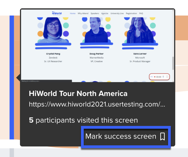Select the Sara Lerner name text
188x157 pixels.
point(140,54)
